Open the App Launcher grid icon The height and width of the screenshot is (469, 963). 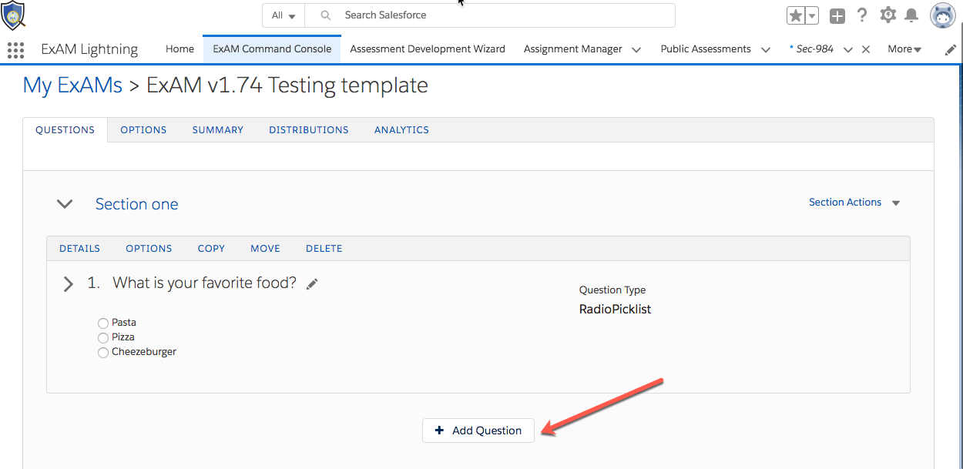click(15, 50)
